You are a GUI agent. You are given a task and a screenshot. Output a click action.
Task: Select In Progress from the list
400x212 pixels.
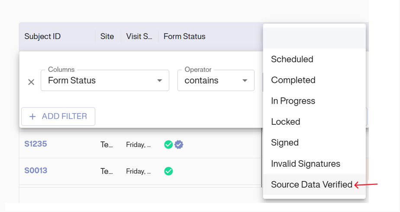(293, 101)
